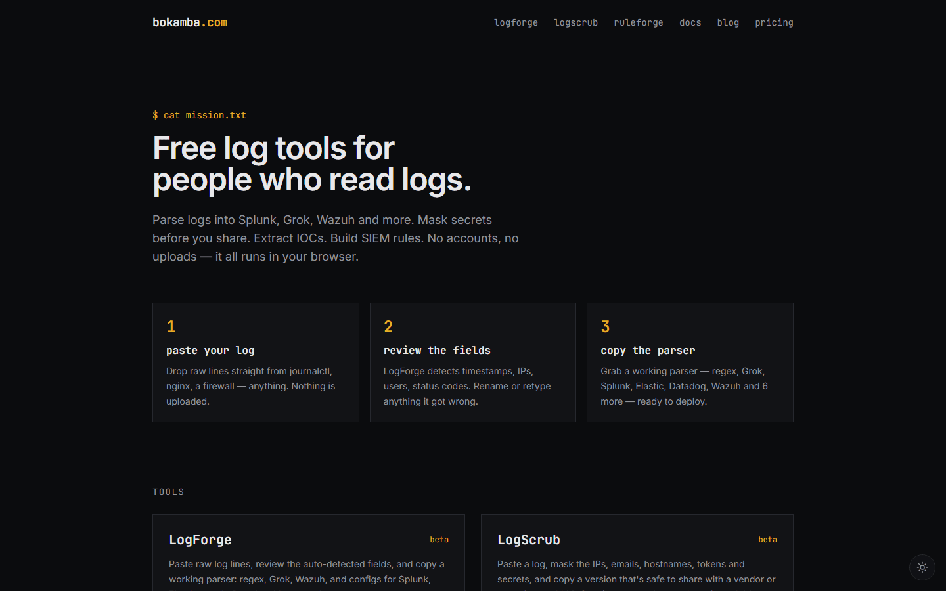
Task: Click 'LogForge detects timestamps, IPs' description
Action: [x=467, y=386]
